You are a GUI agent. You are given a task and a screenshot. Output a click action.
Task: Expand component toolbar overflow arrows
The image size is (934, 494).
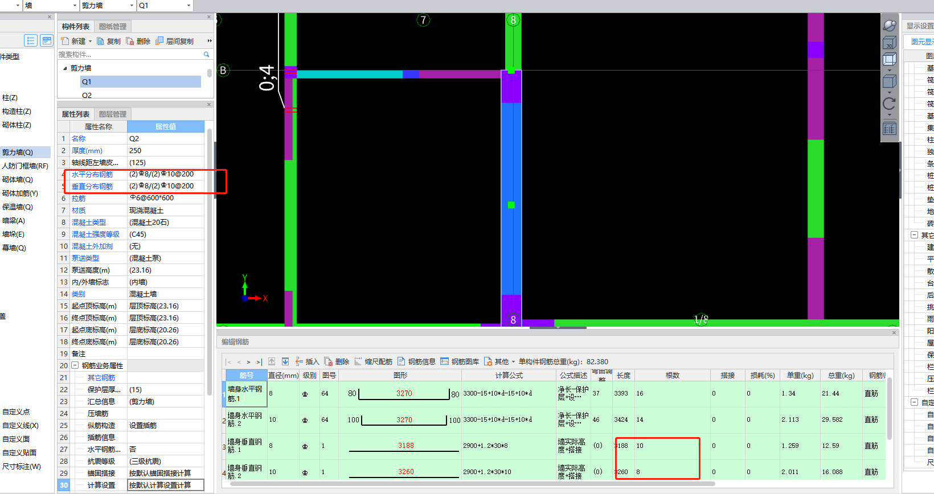(210, 41)
